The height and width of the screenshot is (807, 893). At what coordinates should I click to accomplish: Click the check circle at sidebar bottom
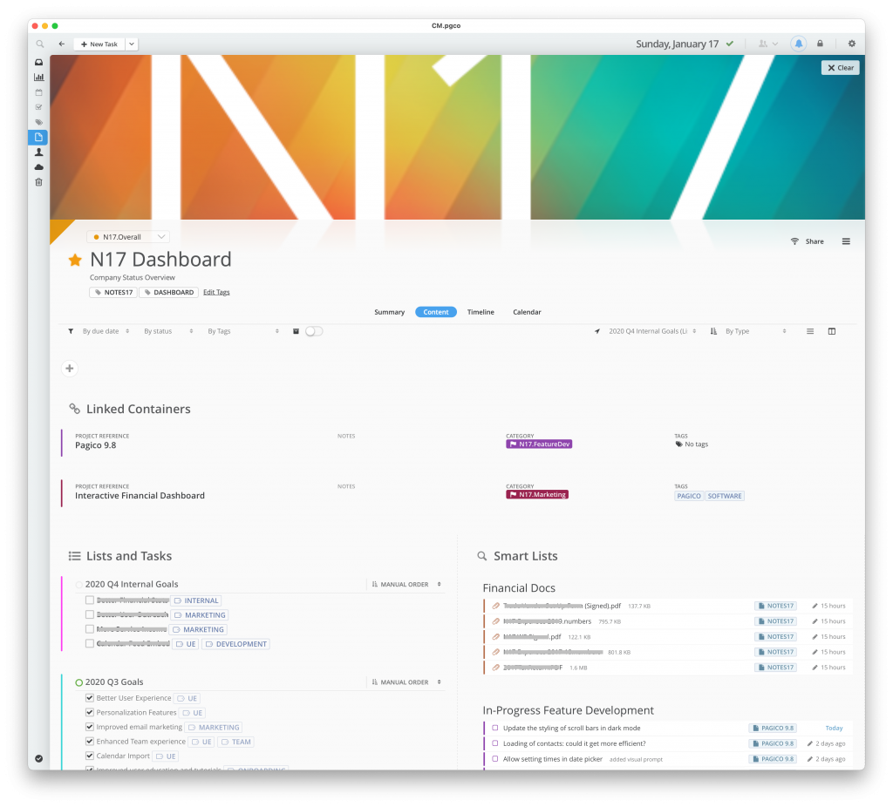[38, 758]
